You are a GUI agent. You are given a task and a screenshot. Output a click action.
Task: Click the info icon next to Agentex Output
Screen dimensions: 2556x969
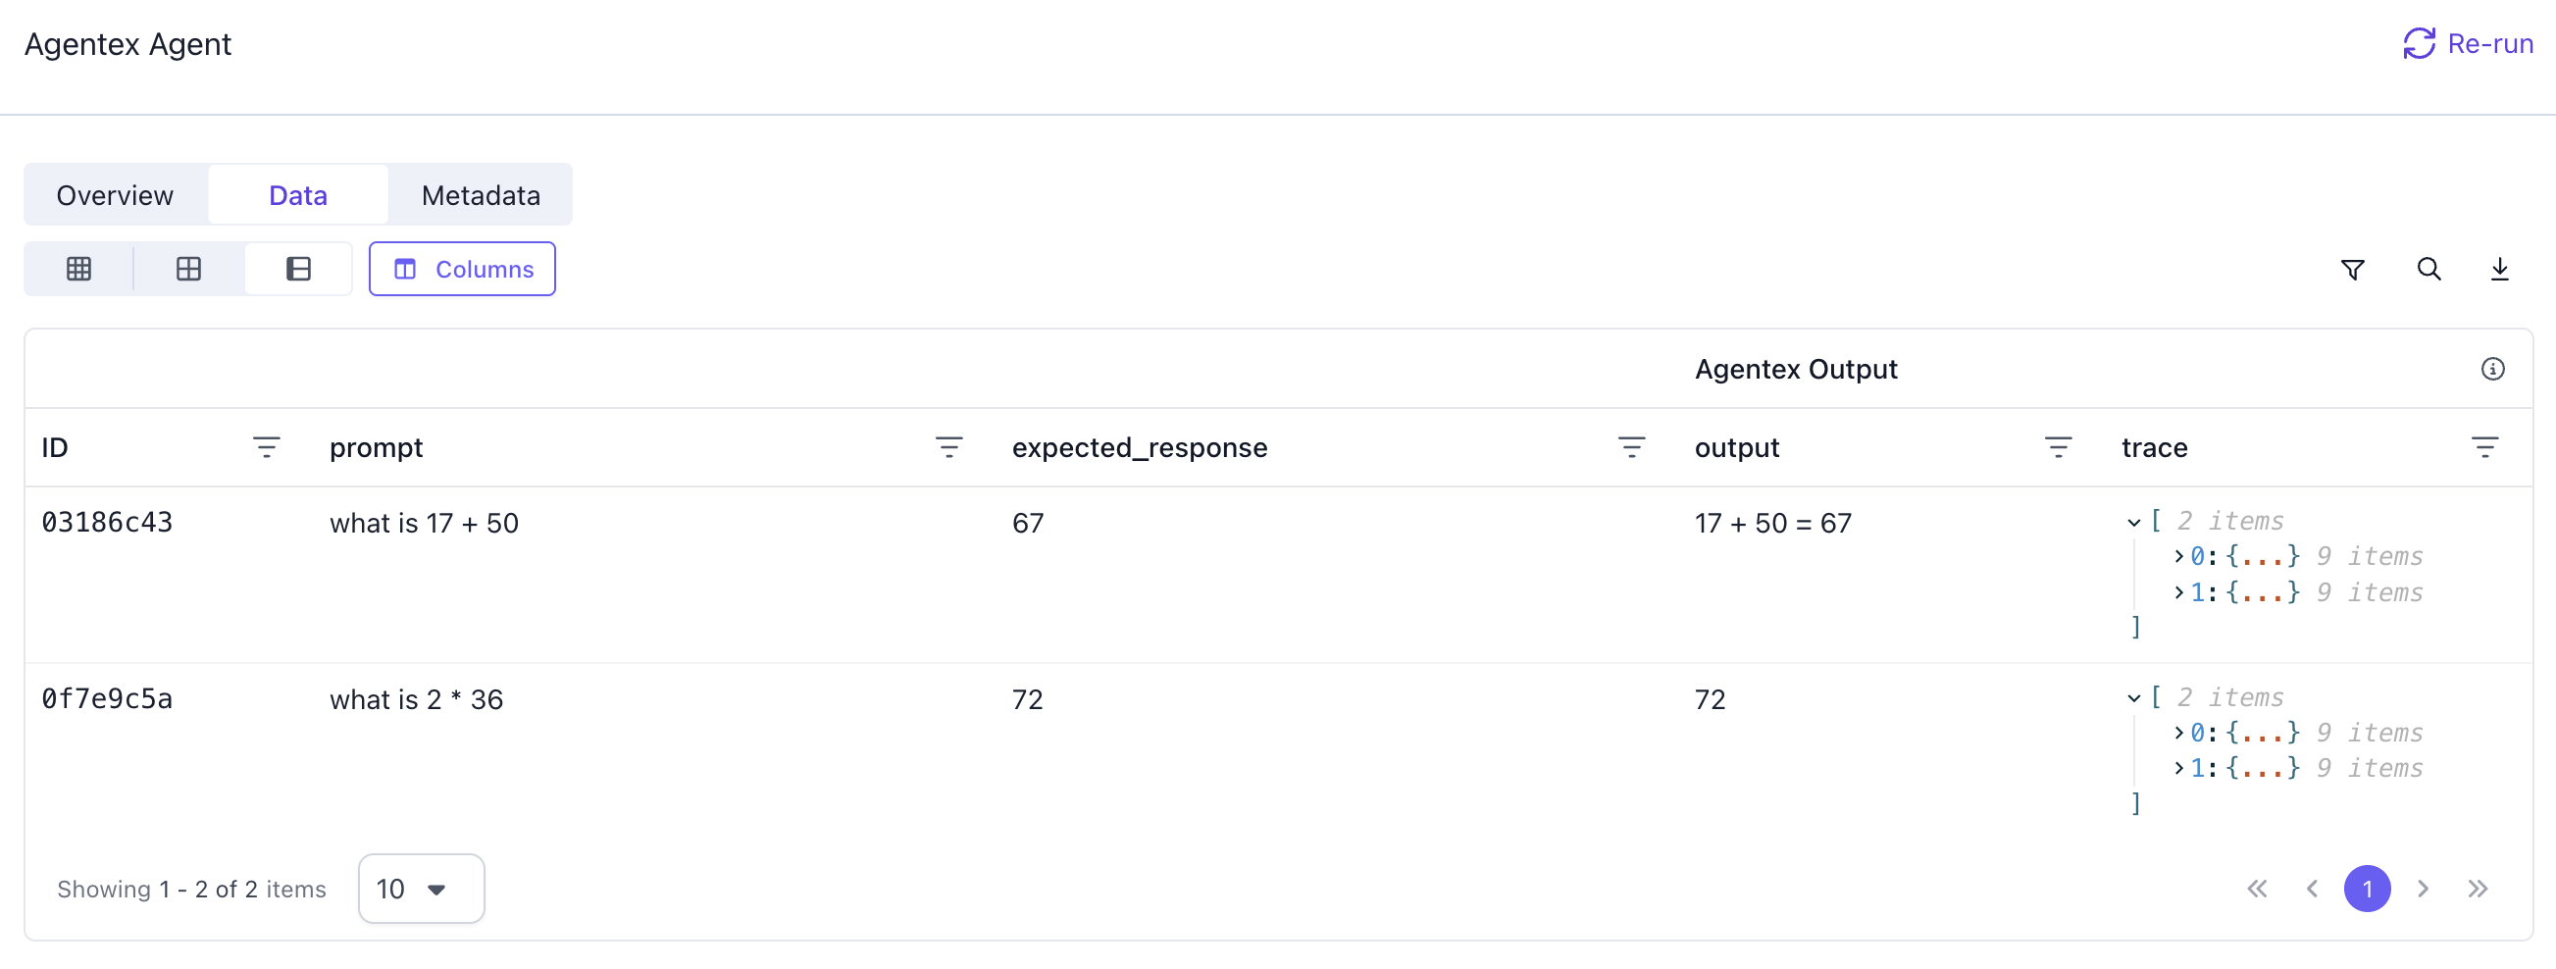pyautogui.click(x=2492, y=368)
